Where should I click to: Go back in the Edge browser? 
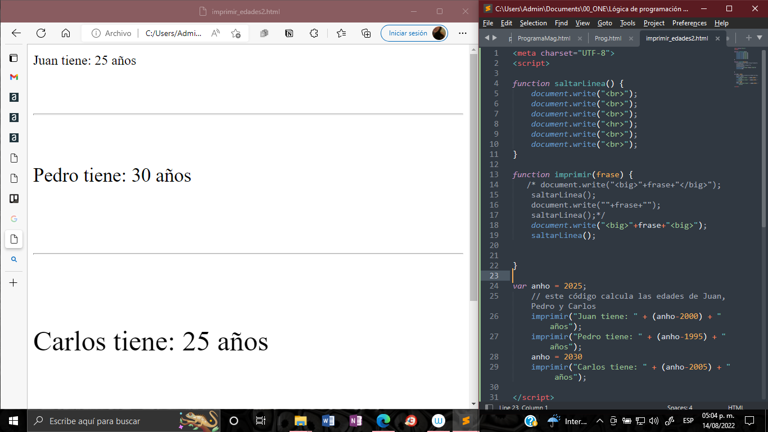click(x=16, y=33)
